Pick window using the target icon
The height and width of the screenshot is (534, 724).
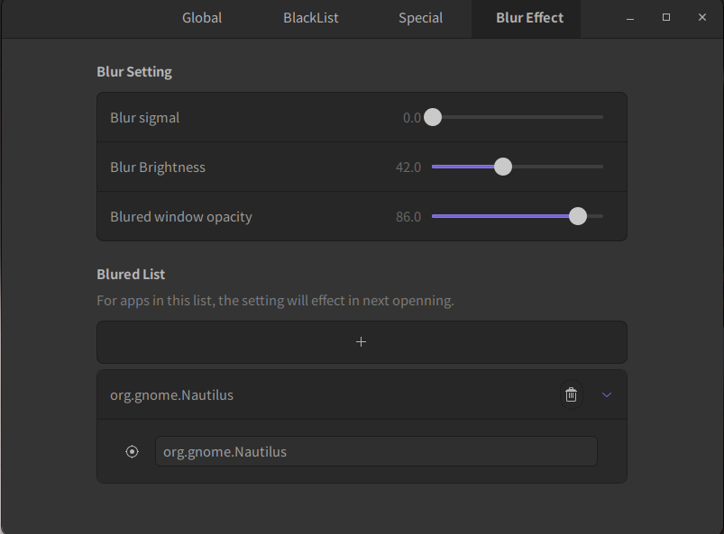133,452
